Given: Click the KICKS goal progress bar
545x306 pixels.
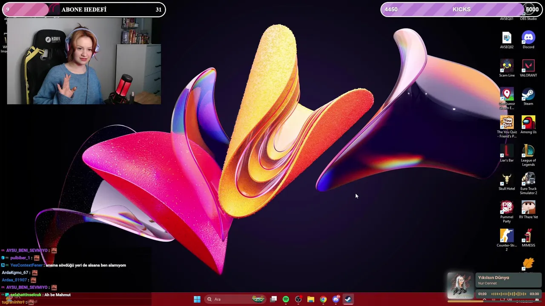Looking at the screenshot, I should 462,9.
